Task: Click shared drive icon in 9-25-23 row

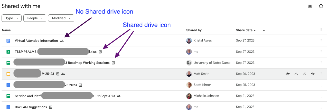Action: (58, 74)
